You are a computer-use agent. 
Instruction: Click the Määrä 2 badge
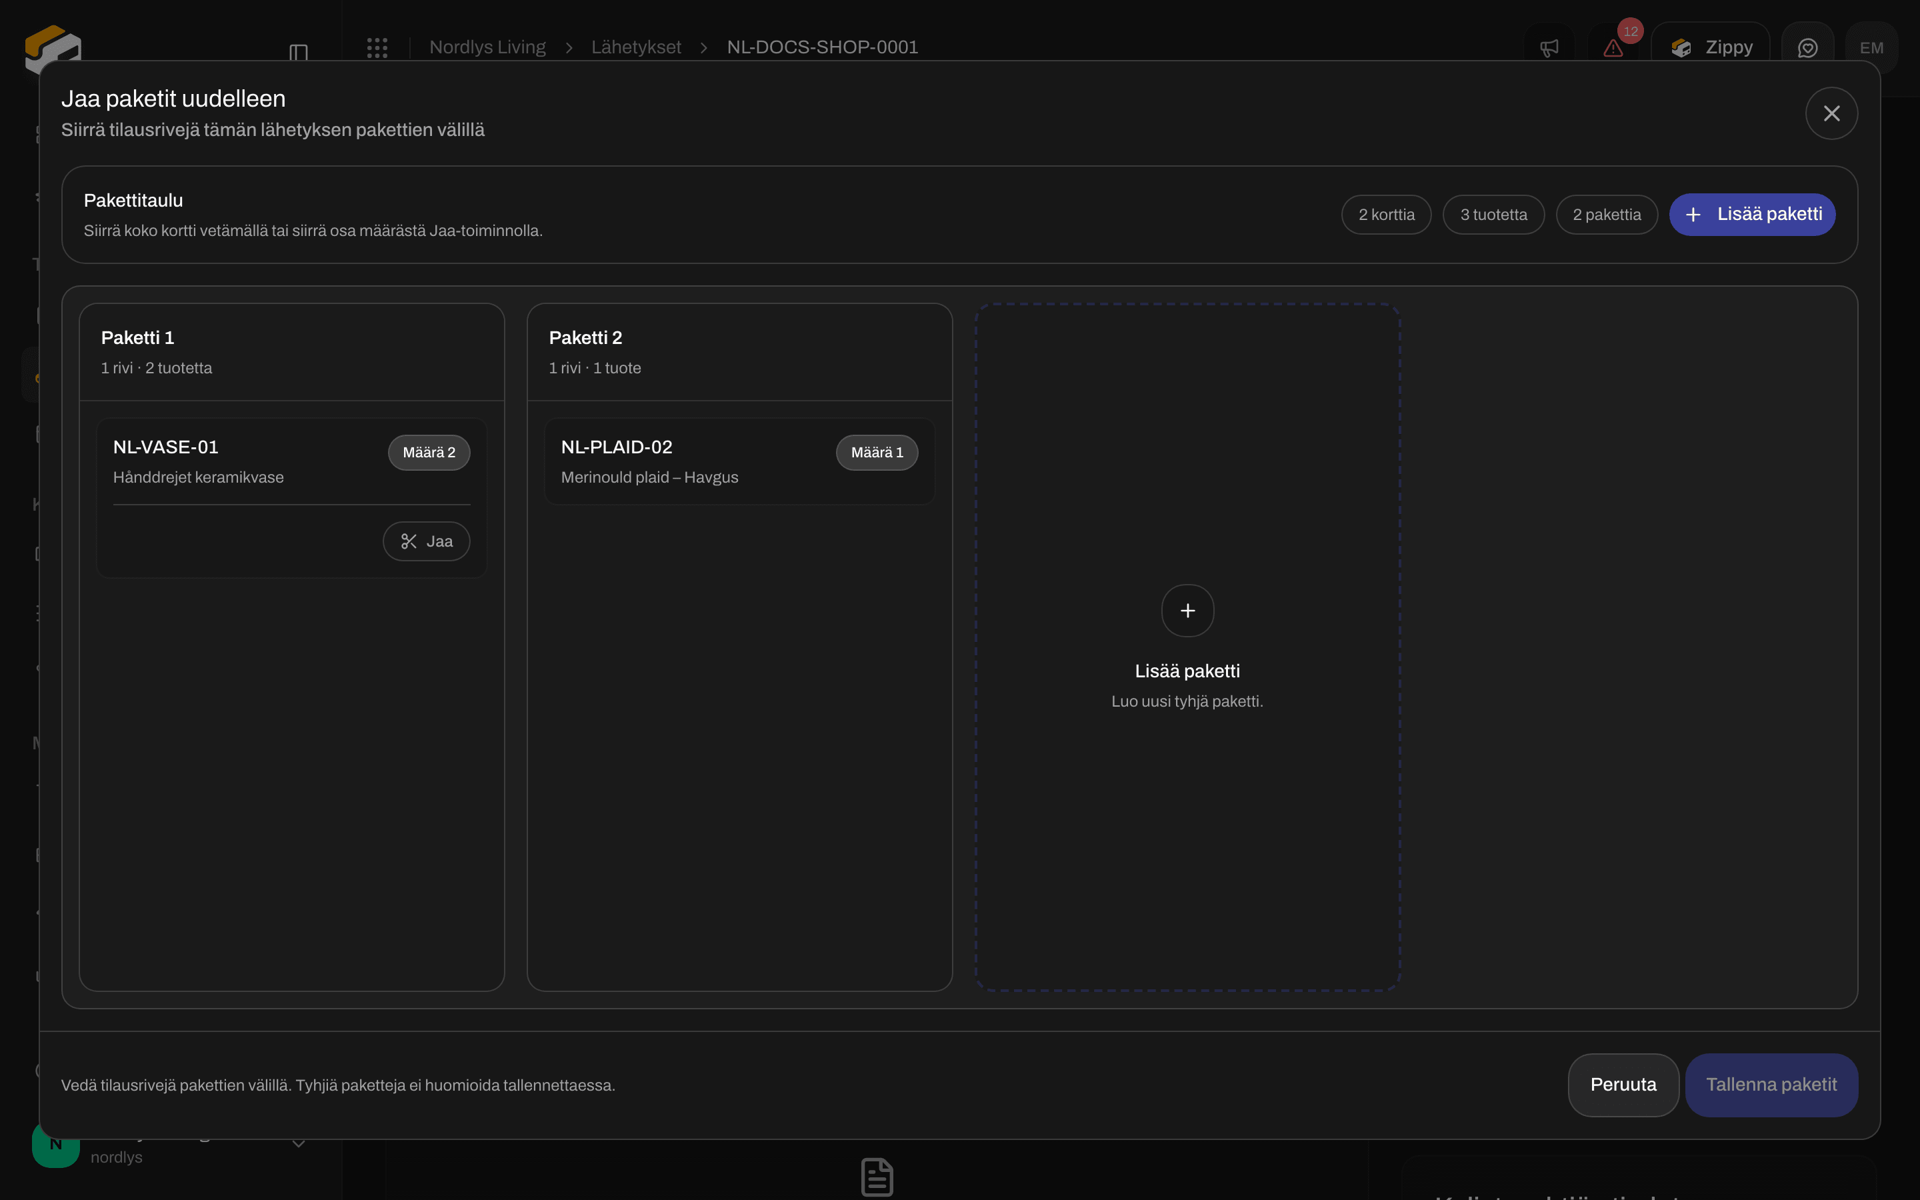tap(429, 453)
